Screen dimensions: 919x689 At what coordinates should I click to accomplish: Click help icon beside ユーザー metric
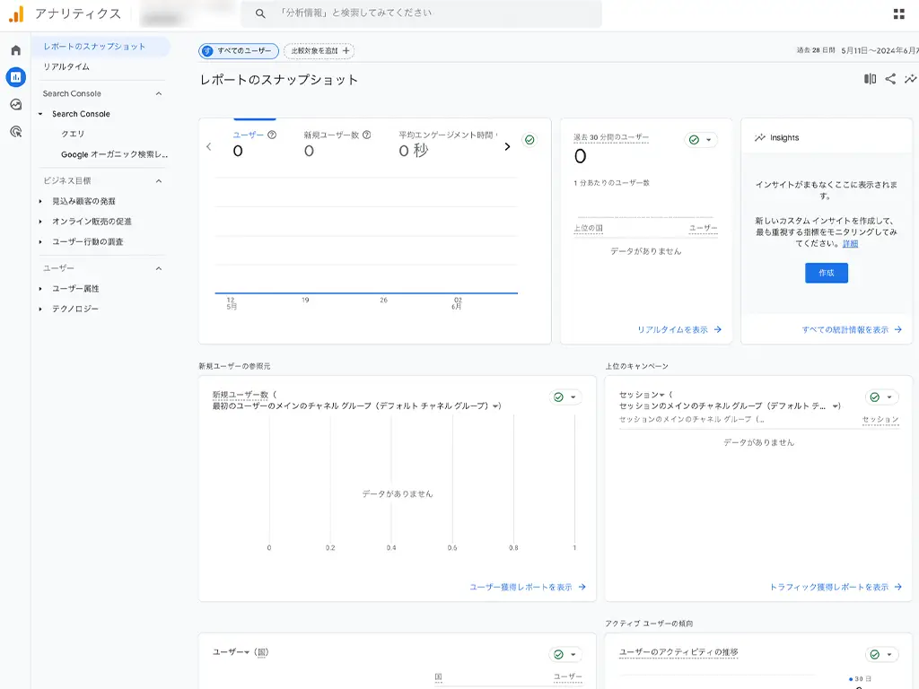coord(272,135)
